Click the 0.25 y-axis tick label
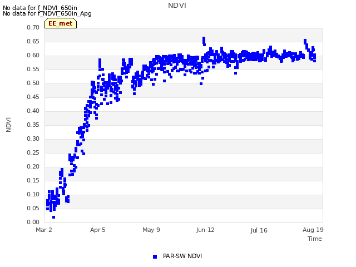Viewport: 356px width, 267px height. 33,152
